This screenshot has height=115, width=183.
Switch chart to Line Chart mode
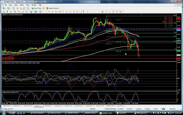pyautogui.click(x=11, y=11)
